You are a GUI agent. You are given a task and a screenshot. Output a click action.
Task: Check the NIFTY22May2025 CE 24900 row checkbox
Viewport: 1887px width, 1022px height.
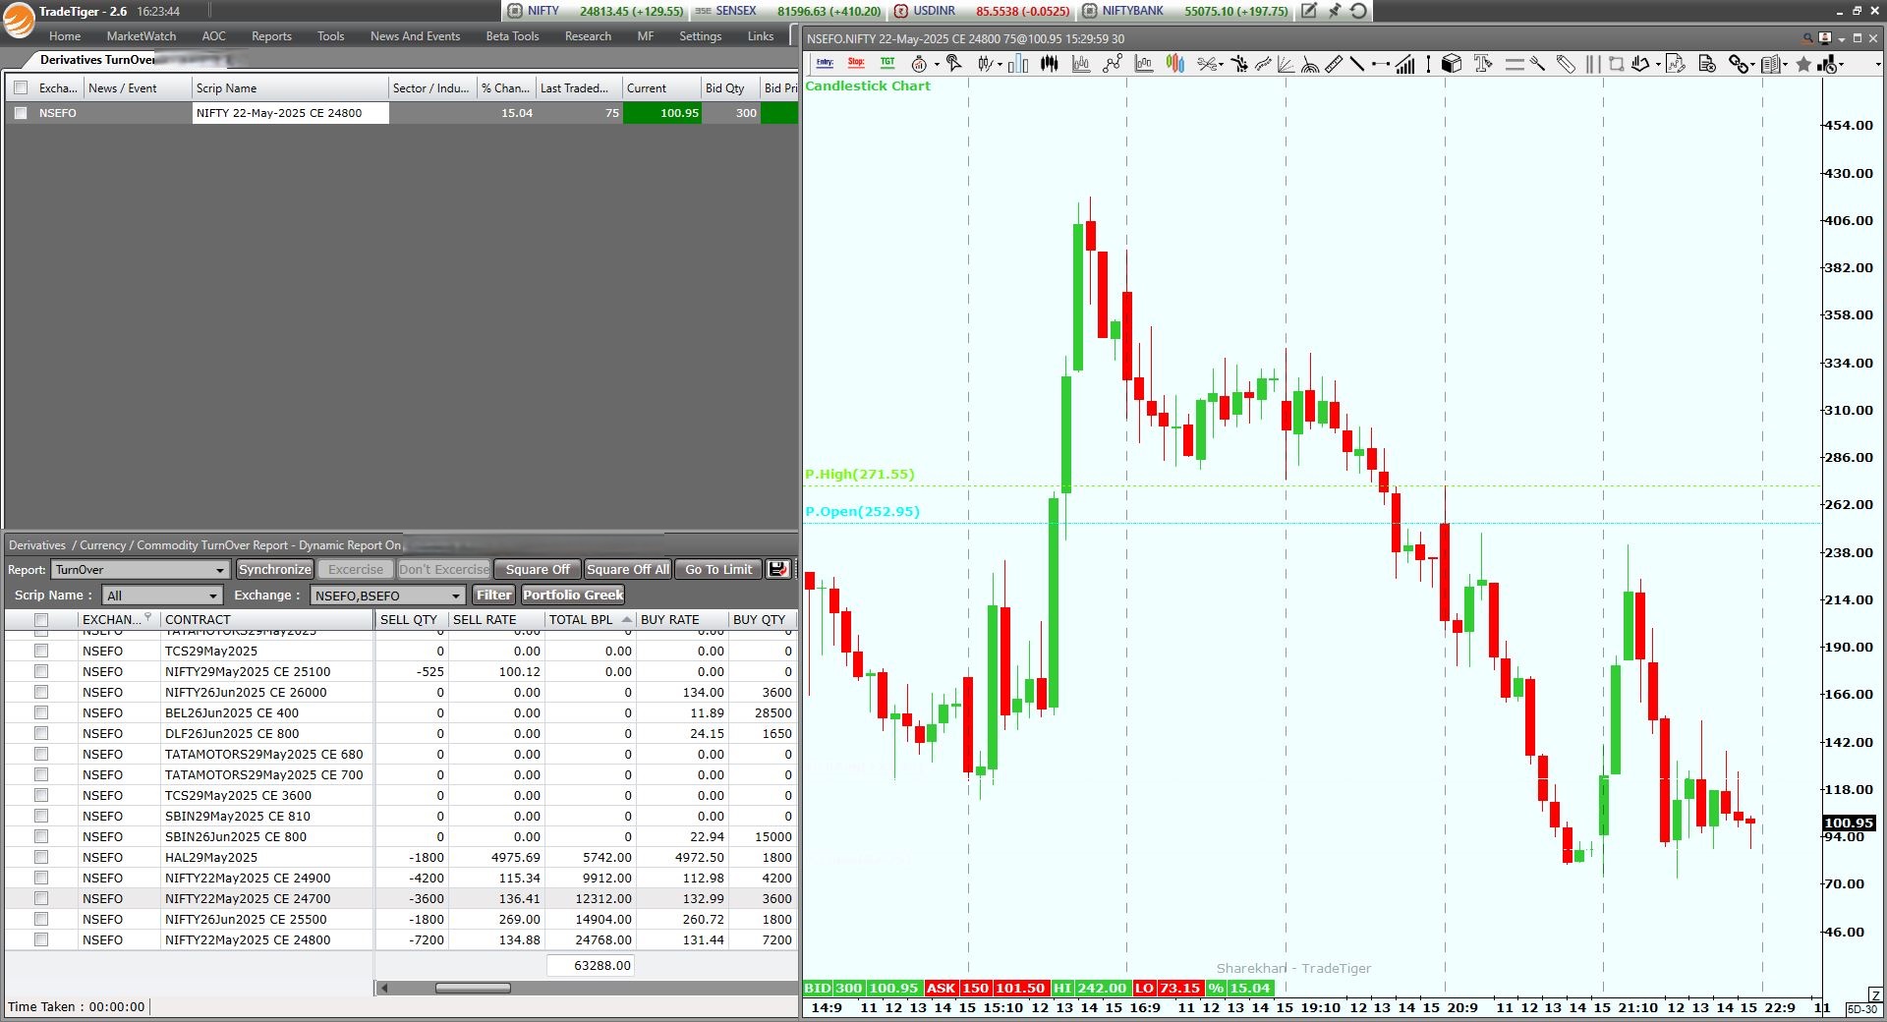click(x=41, y=878)
